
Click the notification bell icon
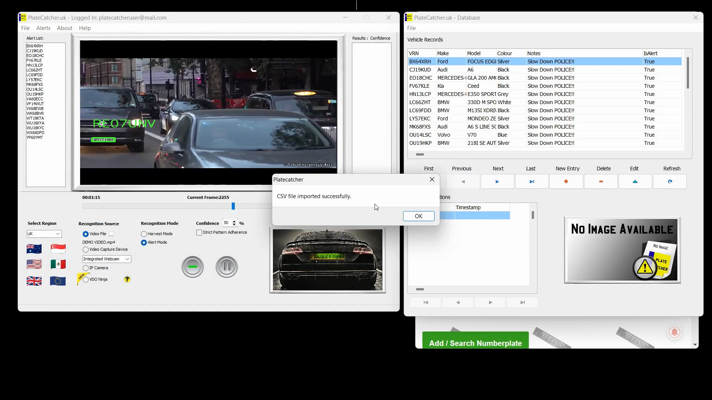(675, 332)
